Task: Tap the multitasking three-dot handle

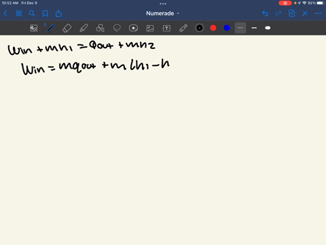Action: click(x=163, y=3)
